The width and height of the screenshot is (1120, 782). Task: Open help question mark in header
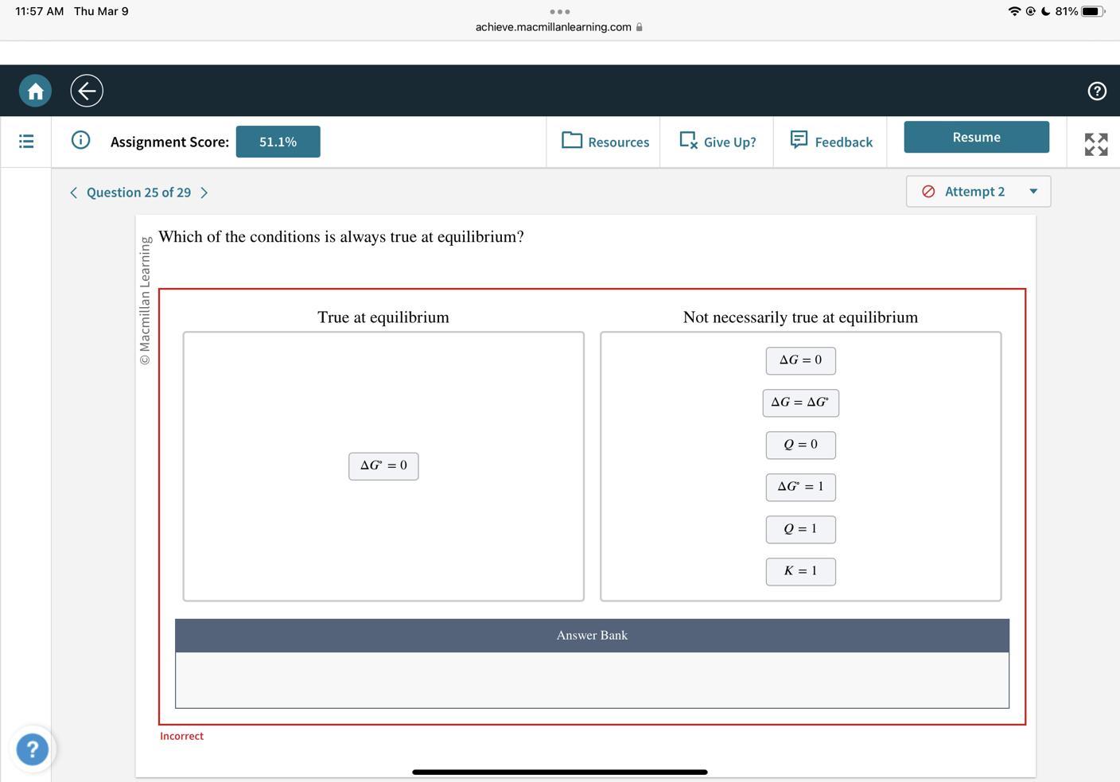pyautogui.click(x=1097, y=91)
